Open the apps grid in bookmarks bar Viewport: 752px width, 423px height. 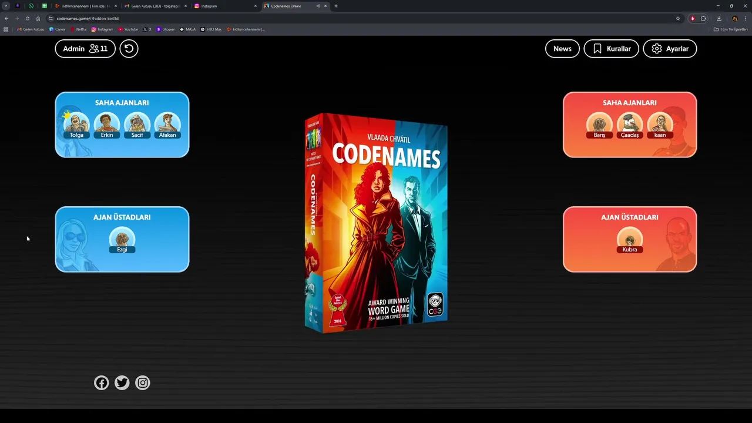pos(6,29)
